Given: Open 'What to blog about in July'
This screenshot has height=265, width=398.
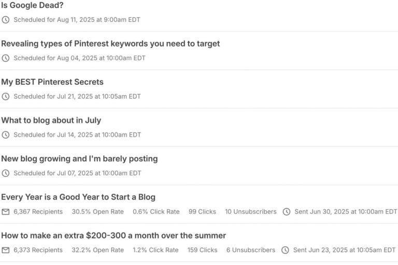Looking at the screenshot, I should 51,120.
